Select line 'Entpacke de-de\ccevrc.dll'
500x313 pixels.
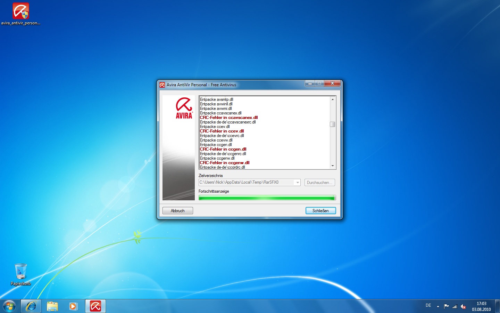click(x=222, y=136)
